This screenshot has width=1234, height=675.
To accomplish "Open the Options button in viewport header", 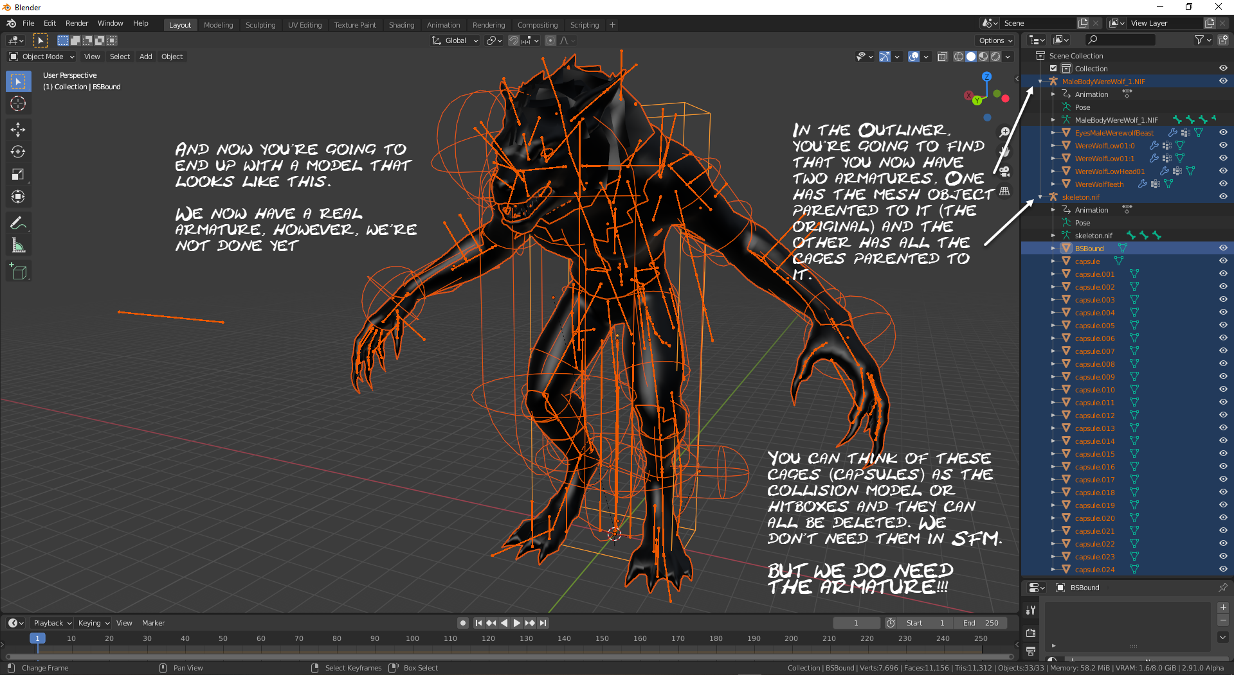I will [x=995, y=40].
